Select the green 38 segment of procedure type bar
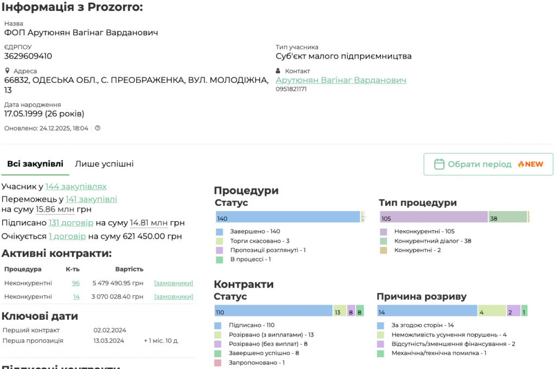 pyautogui.click(x=507, y=217)
